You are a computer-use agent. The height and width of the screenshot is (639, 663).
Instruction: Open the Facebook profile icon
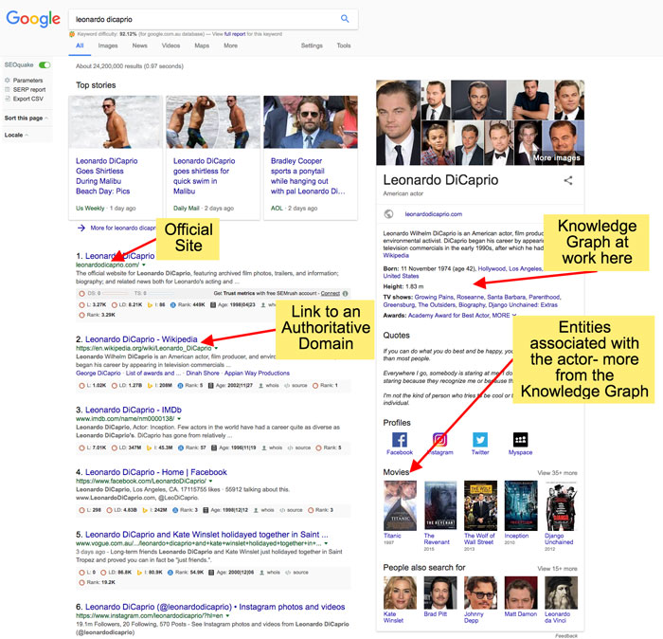399,440
